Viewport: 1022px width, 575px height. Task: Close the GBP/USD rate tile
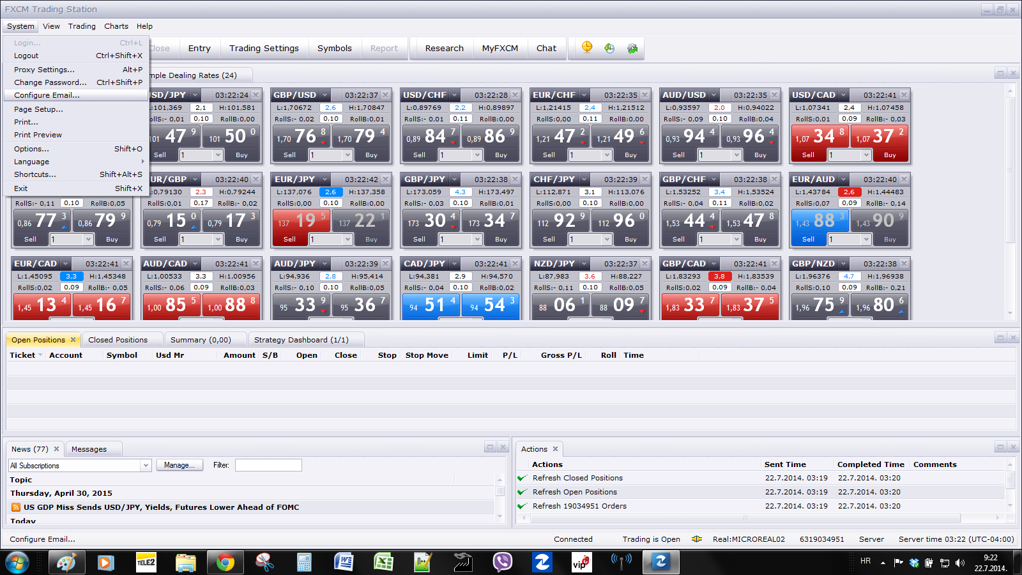coord(386,95)
